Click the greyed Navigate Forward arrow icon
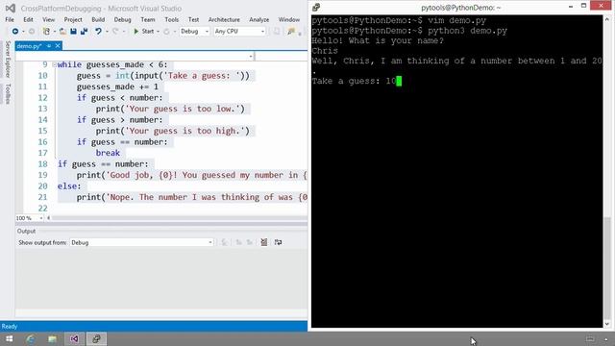The image size is (615, 346). (x=32, y=31)
